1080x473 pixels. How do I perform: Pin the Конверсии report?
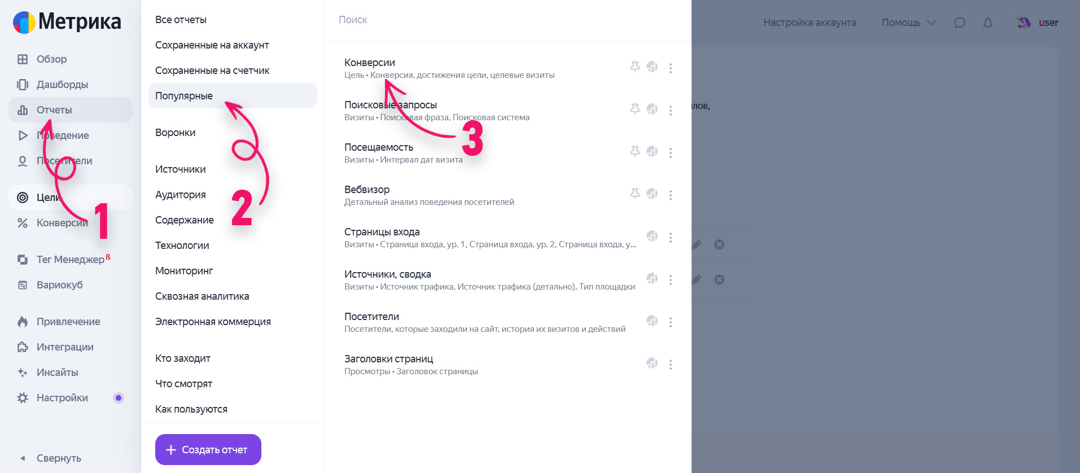[635, 67]
